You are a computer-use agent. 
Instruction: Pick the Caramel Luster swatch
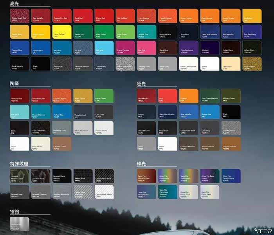click(62, 144)
